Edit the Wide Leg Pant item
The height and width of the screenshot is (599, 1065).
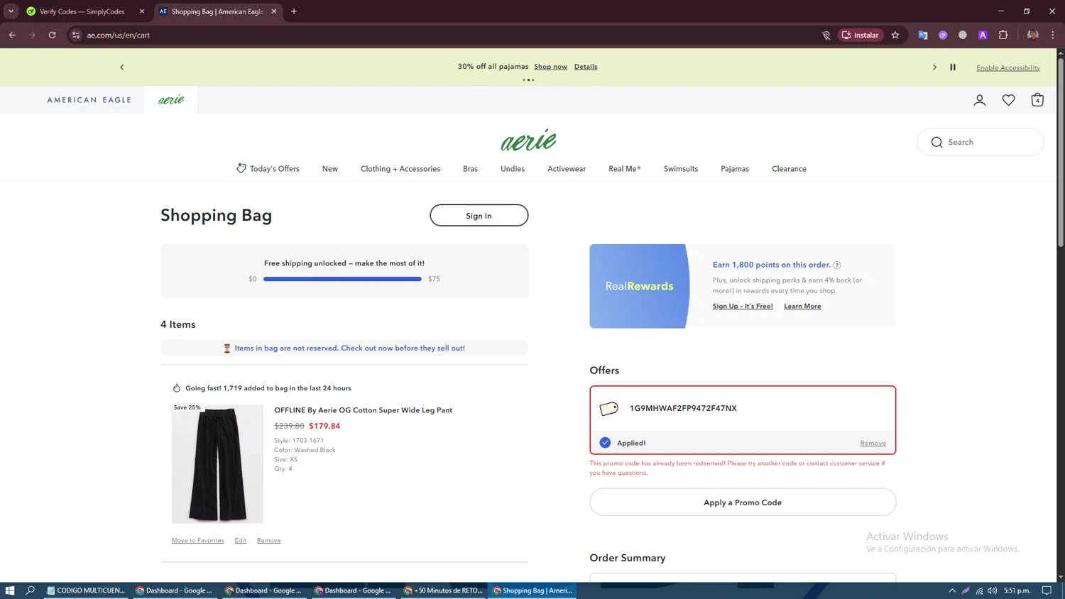tap(241, 541)
